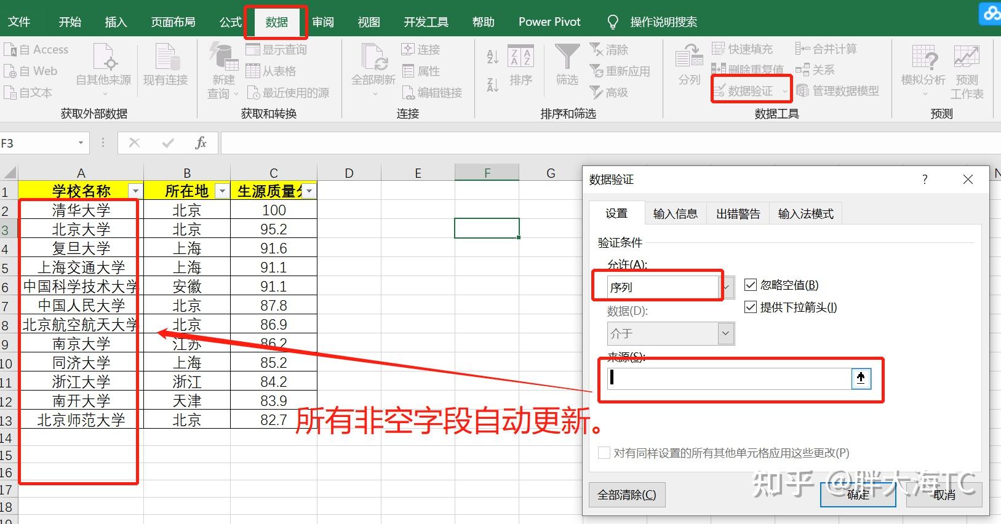The image size is (1001, 524).
Task: Open the 公式 ribbon tab
Action: tap(231, 22)
